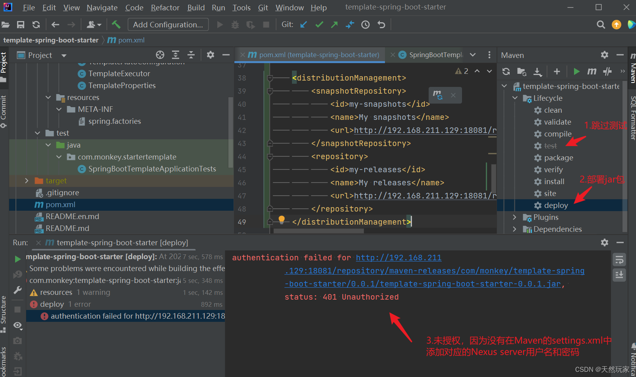Screen dimensions: 636x377
Task: Open spring.factories file
Action: [x=114, y=121]
